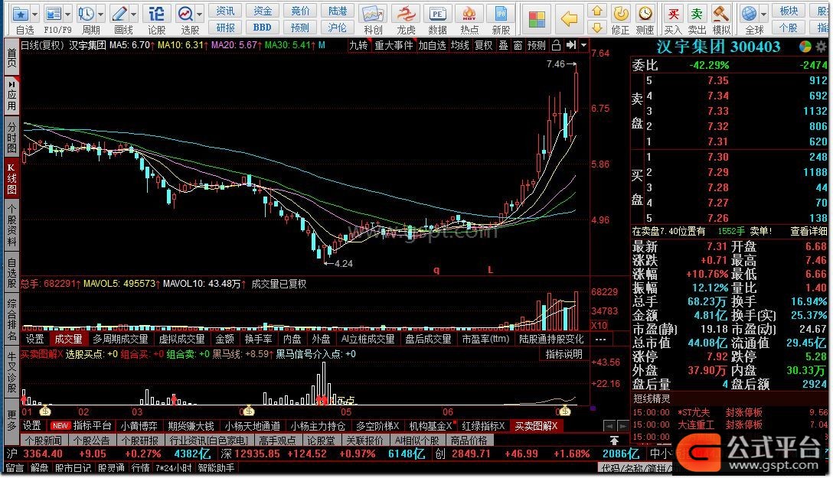833x478 pixels.
Task: Select the 成交量 indicator tab
Action: click(x=69, y=339)
